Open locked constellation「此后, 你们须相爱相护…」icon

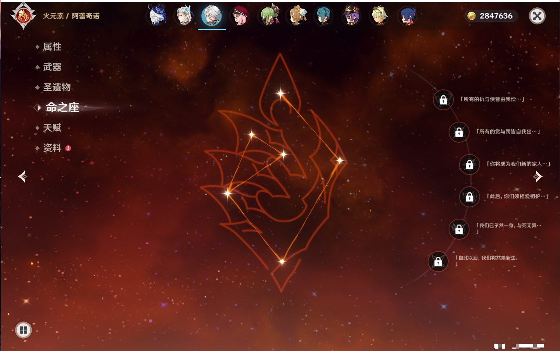(470, 197)
